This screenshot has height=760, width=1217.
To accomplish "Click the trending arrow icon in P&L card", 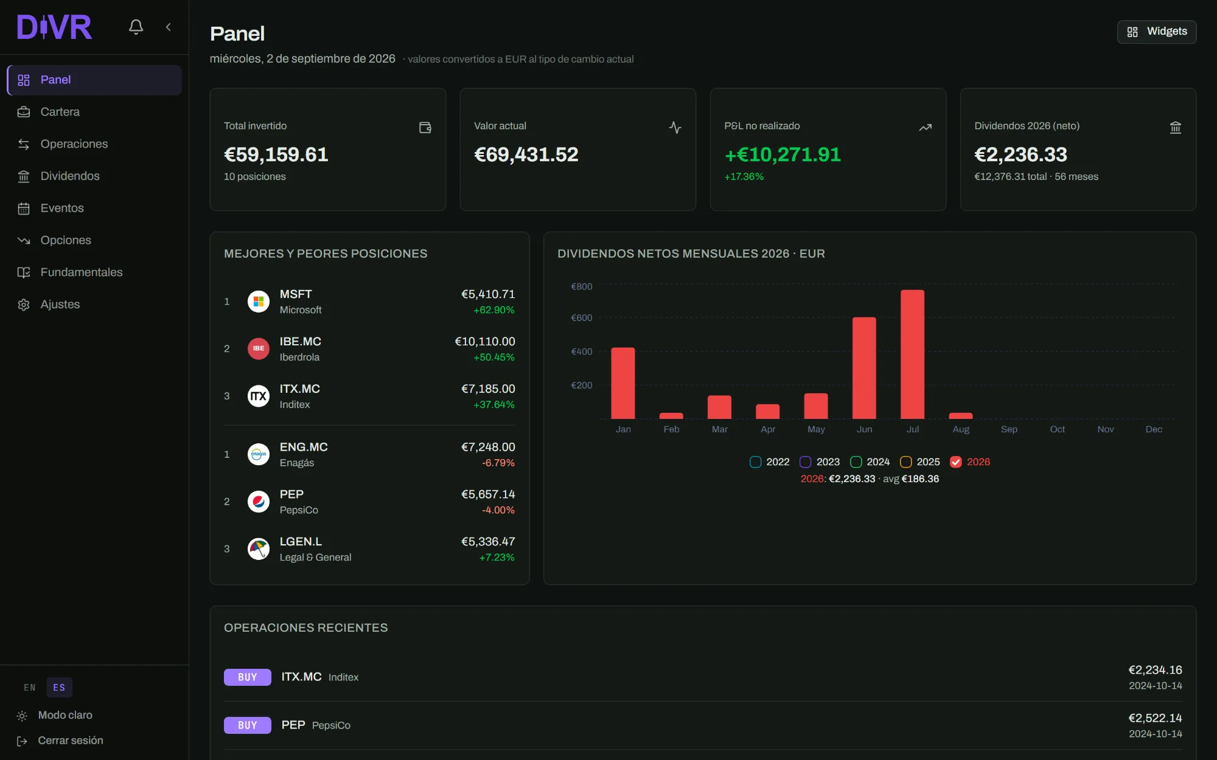I will click(x=925, y=127).
